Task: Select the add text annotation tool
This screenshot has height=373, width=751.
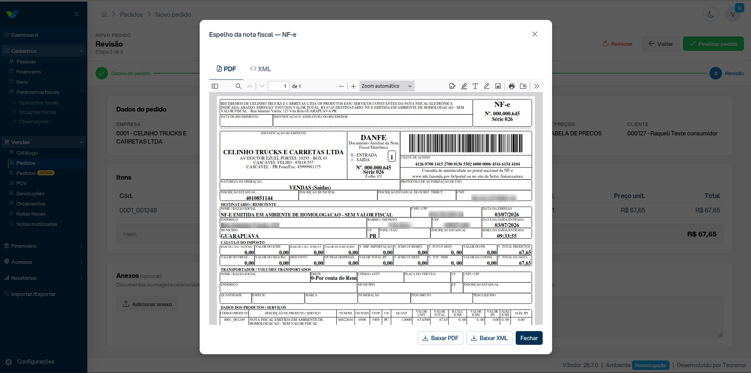Action: pos(475,86)
